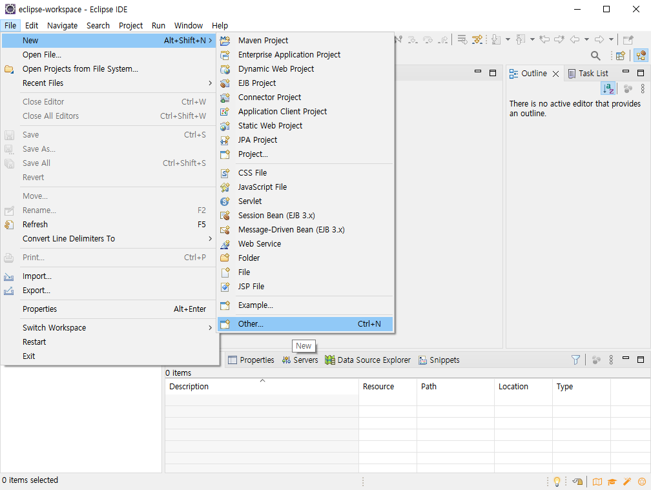Click the toolbar search magnifier icon
This screenshot has height=490, width=651.
[x=595, y=56]
